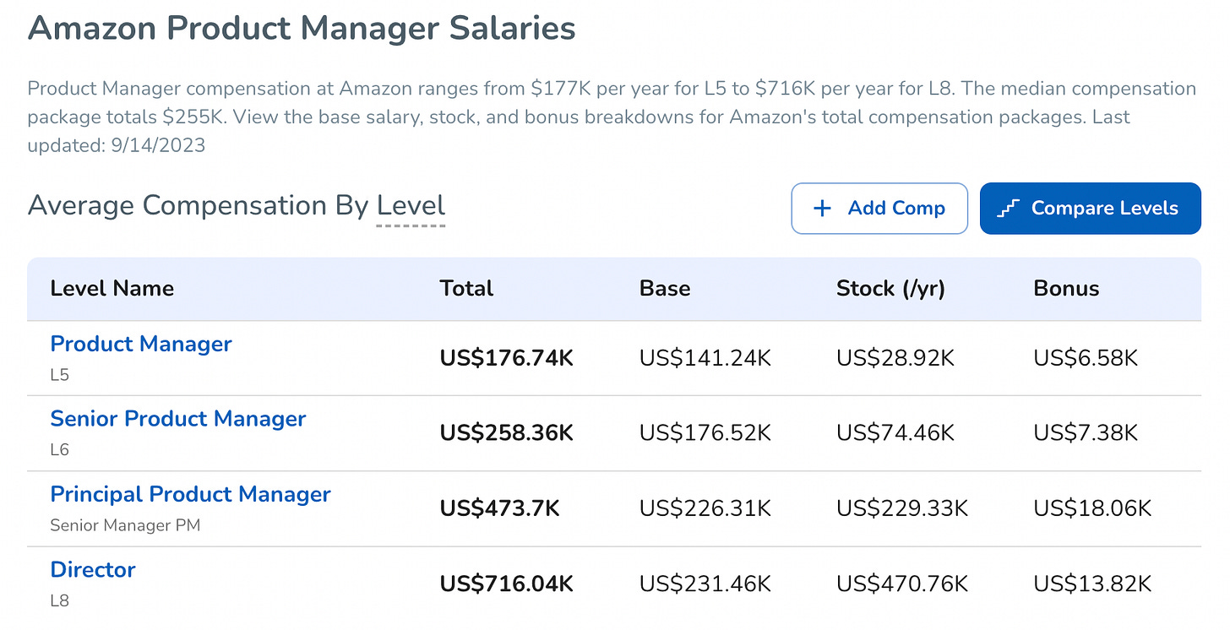Click the Amazon Product Manager Salaries heading
The height and width of the screenshot is (630, 1230).
point(302,28)
